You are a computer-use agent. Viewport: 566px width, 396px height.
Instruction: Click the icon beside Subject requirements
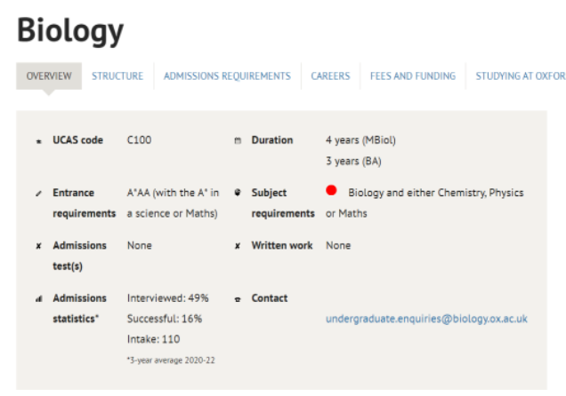[238, 193]
